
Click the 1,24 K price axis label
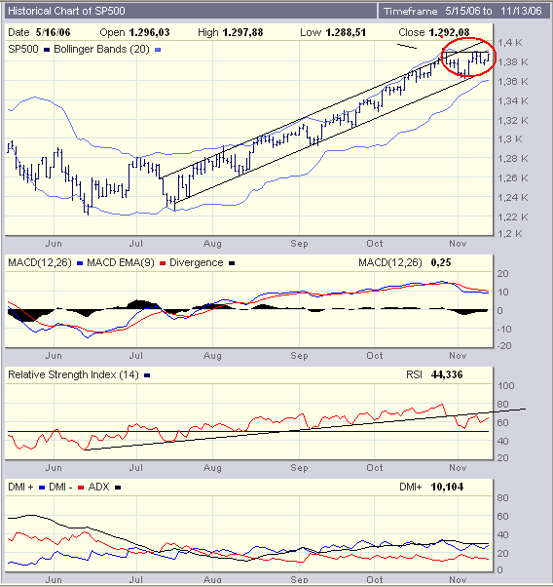tap(513, 198)
